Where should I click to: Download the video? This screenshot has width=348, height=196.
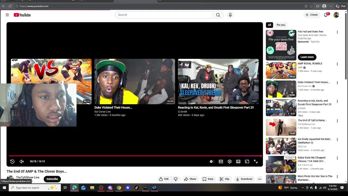tap(244, 179)
